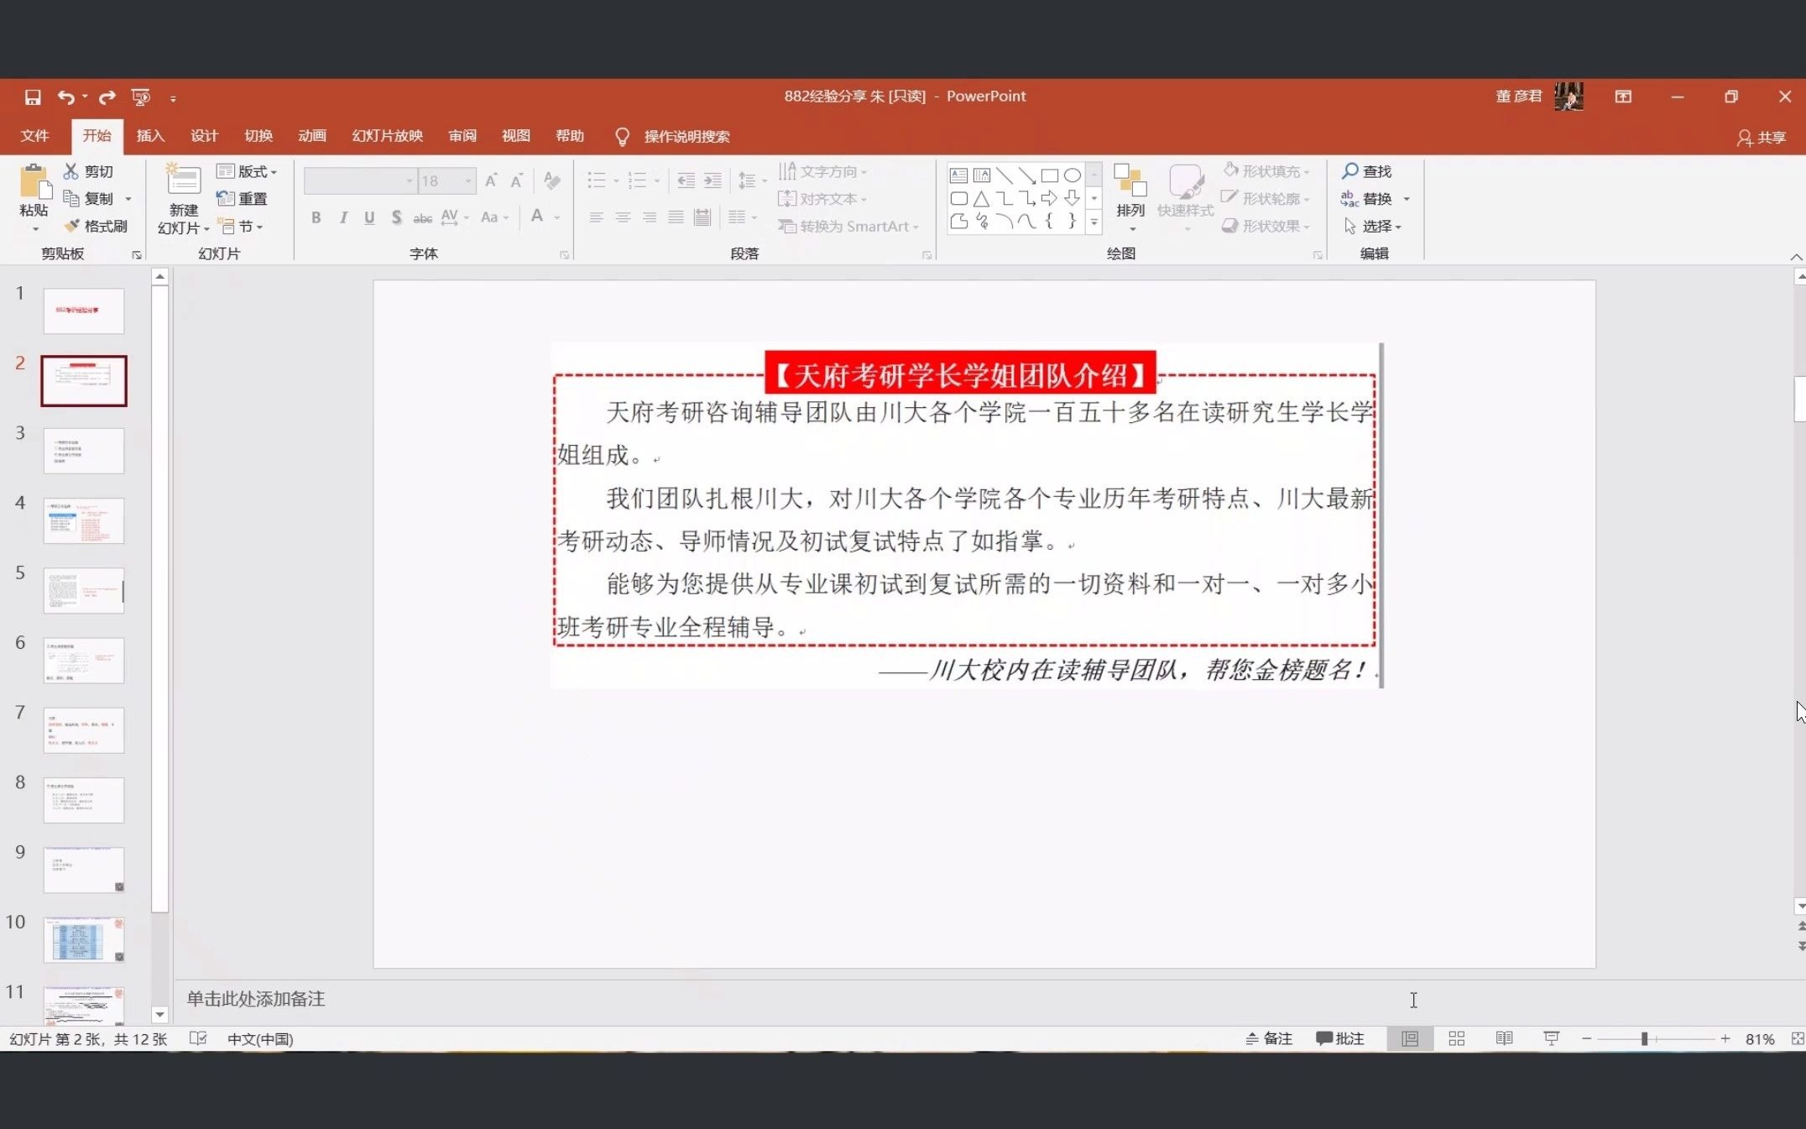Switch to the Transitions tab
Screen dimensions: 1806x1129
(x=258, y=136)
